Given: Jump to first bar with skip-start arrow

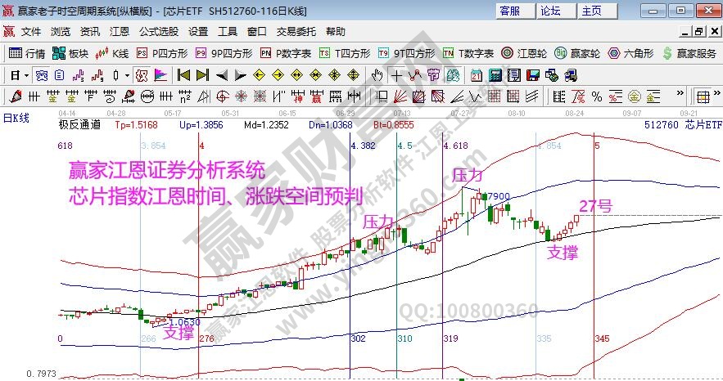Looking at the screenshot, I should tap(183, 75).
